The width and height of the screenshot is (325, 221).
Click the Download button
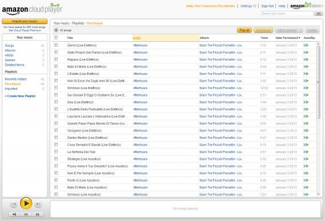pos(263,30)
